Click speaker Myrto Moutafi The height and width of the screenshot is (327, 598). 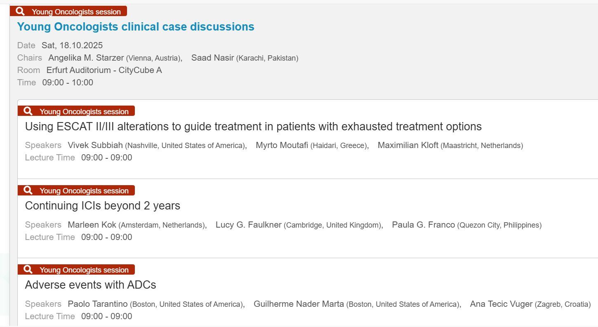click(282, 145)
